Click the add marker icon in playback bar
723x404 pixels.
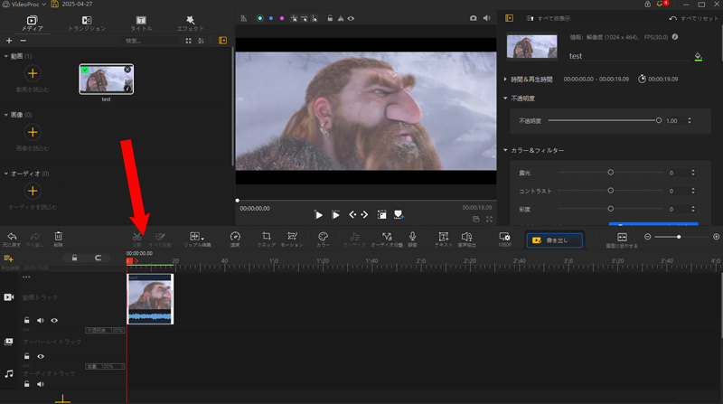[x=399, y=214]
